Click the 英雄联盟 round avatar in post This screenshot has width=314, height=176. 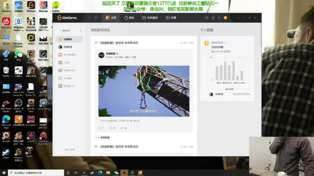[101, 55]
